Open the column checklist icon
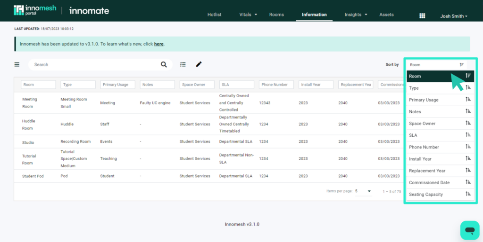The image size is (483, 242). coord(183,64)
